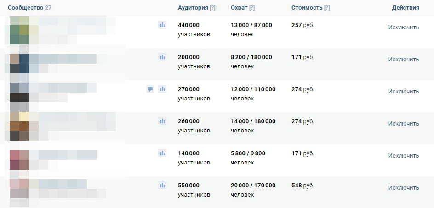
Task: Click Исключить for the 548 руб. community
Action: (x=403, y=187)
